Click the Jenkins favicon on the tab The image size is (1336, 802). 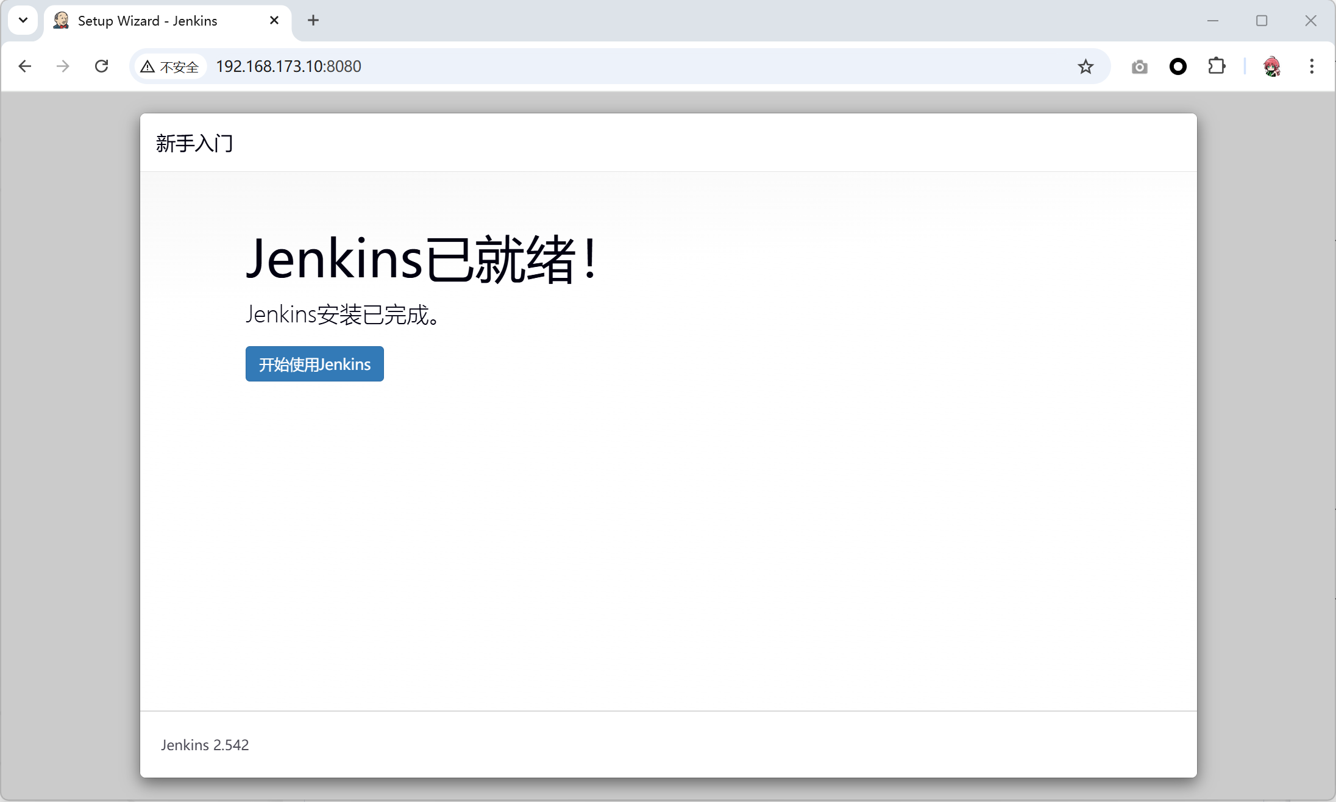(61, 21)
